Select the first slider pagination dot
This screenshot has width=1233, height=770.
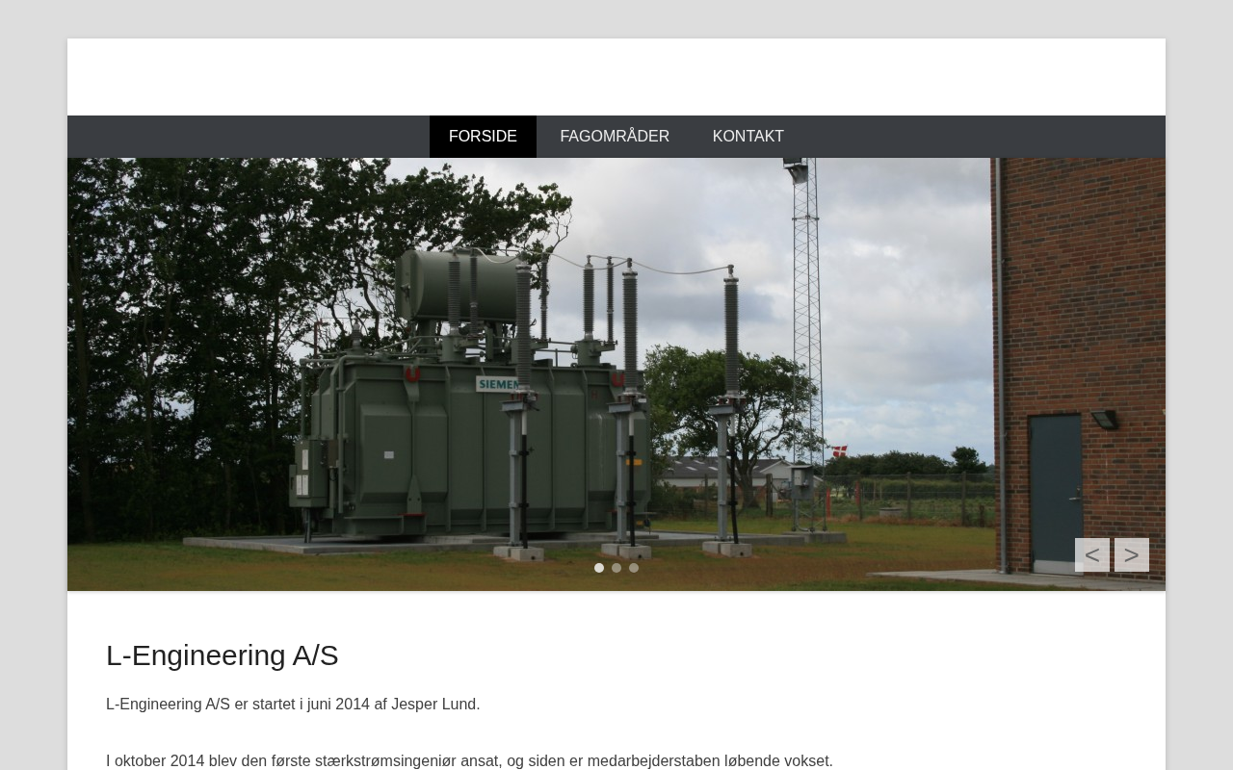pos(599,568)
